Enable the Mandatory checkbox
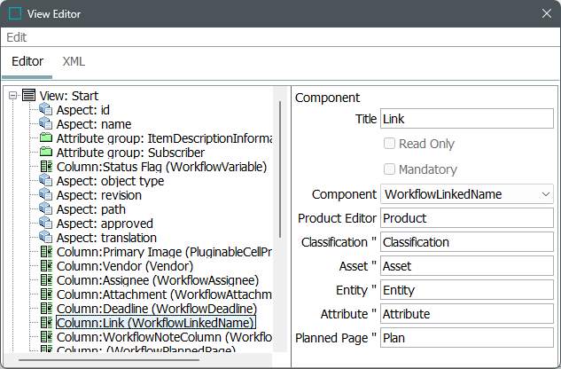 click(389, 169)
